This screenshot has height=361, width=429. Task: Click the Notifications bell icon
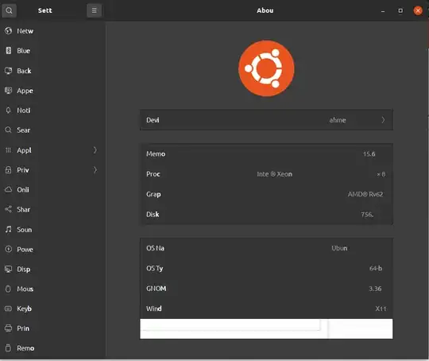point(8,111)
